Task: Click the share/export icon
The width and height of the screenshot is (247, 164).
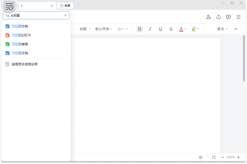Action: pyautogui.click(x=218, y=17)
